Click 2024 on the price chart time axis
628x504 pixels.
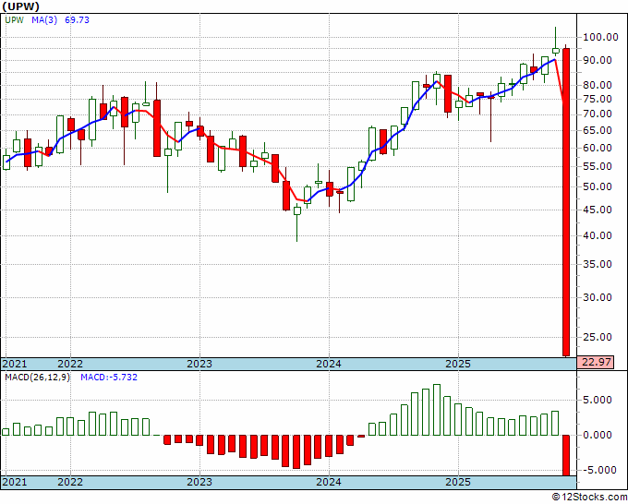pyautogui.click(x=329, y=364)
